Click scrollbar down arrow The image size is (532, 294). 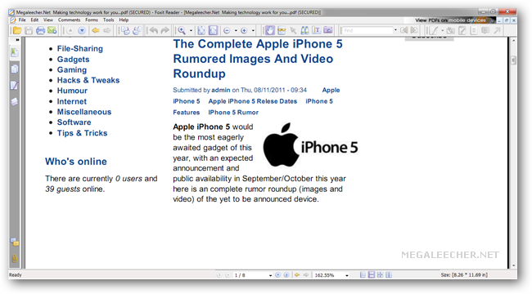click(513, 266)
